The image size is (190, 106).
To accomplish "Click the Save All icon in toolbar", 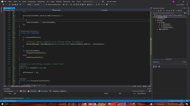I will [17, 5].
